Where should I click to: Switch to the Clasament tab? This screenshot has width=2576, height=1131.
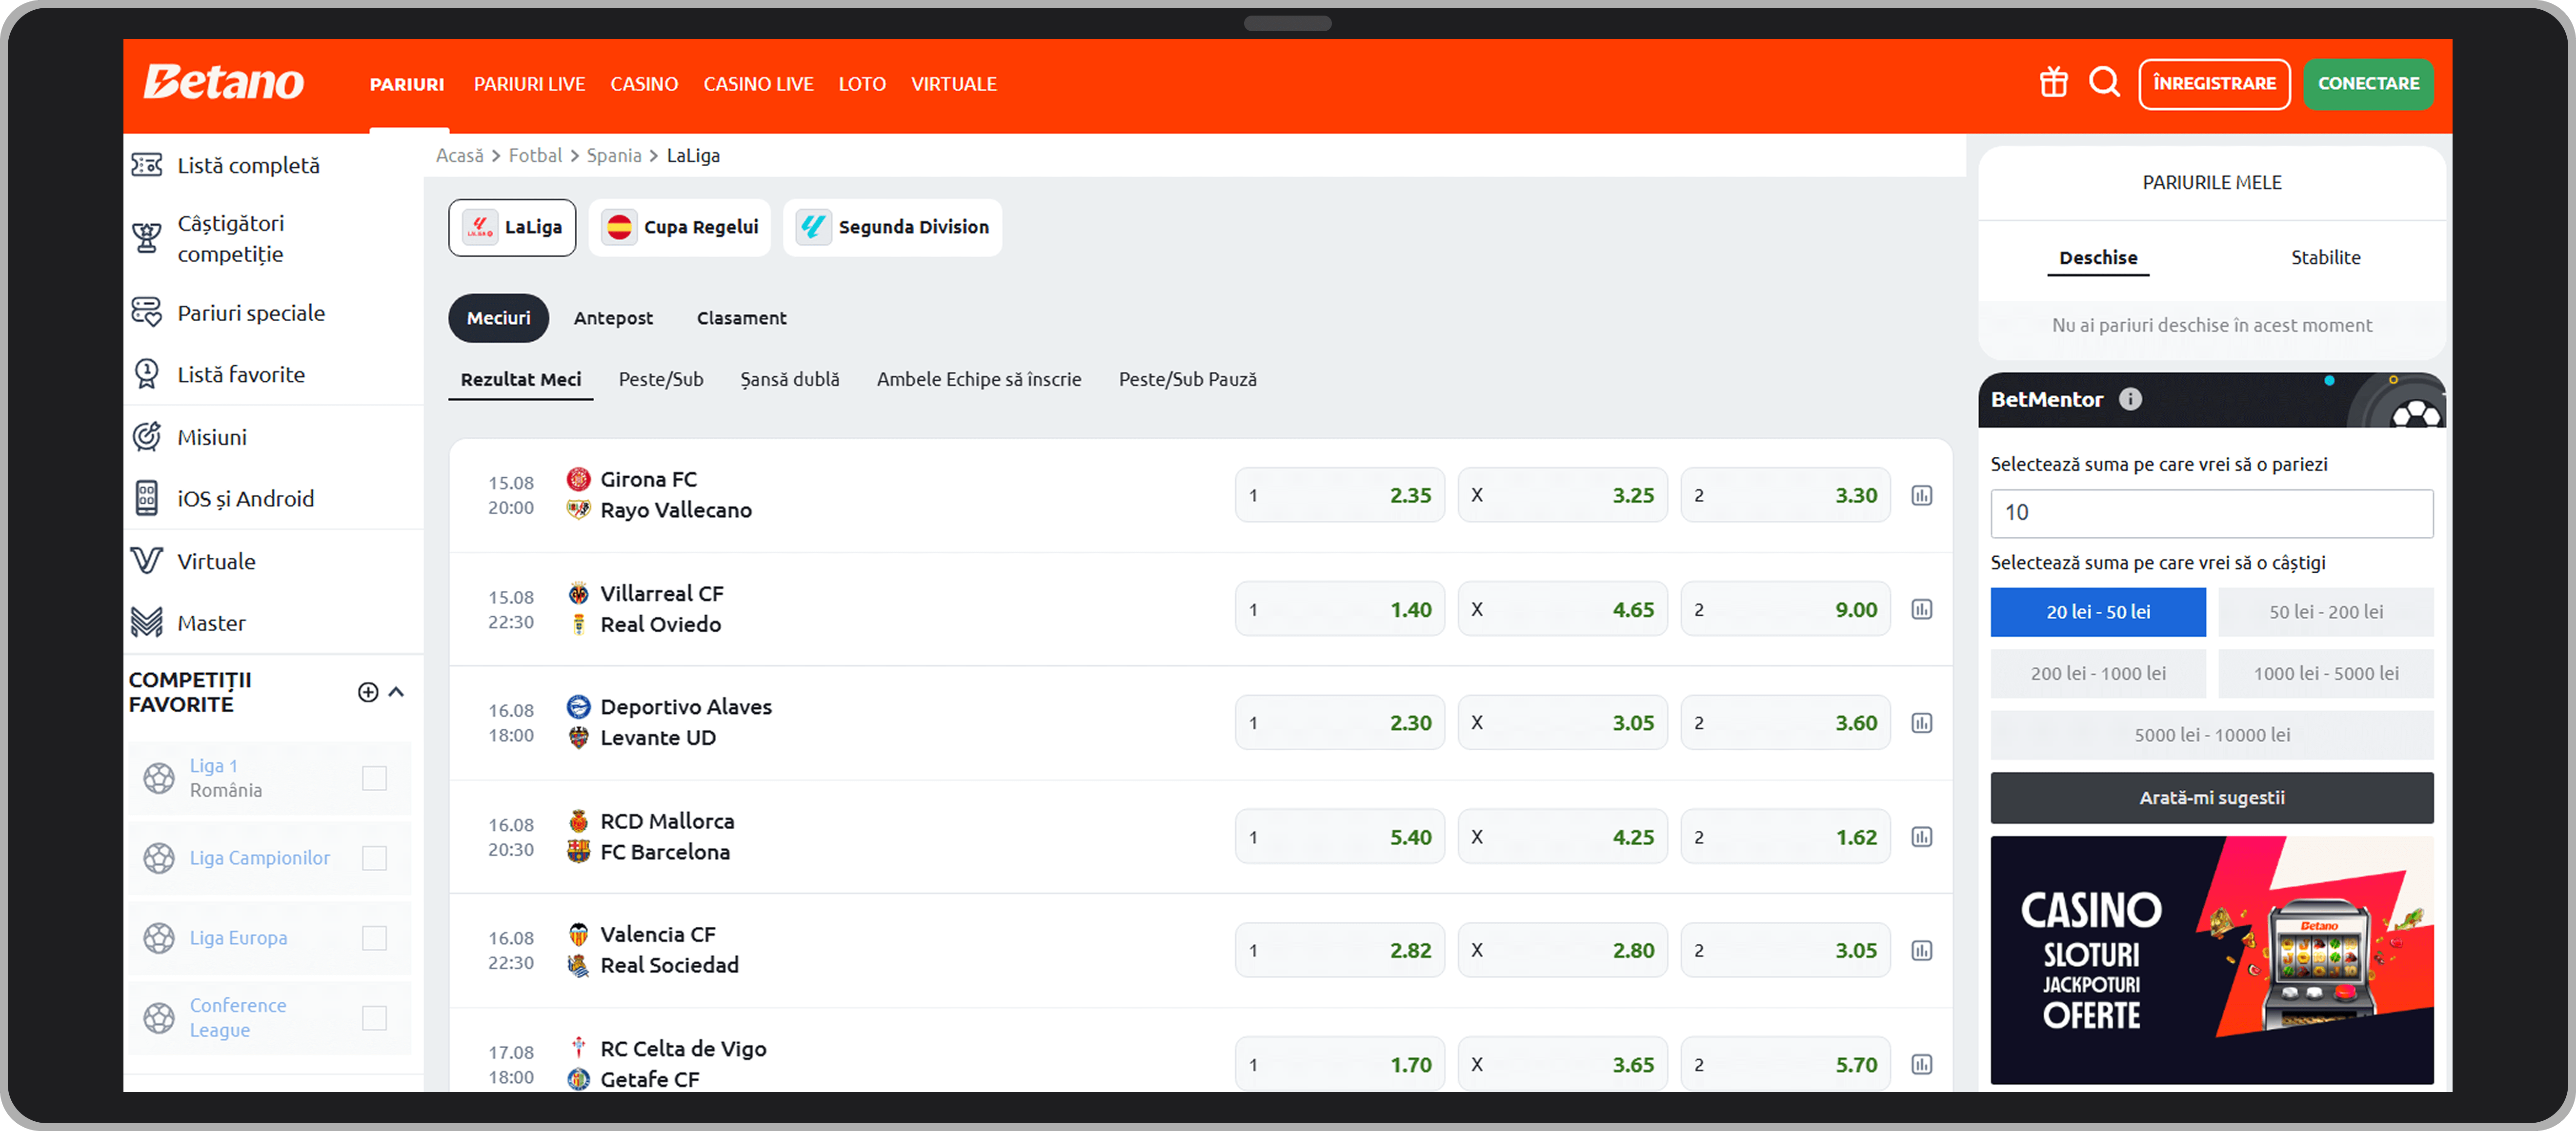(741, 319)
